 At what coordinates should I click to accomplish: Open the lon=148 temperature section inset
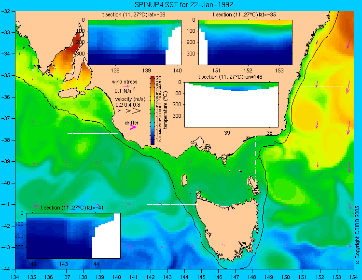pyautogui.click(x=231, y=105)
